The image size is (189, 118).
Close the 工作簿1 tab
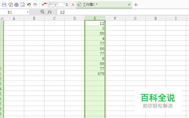(x=129, y=5)
